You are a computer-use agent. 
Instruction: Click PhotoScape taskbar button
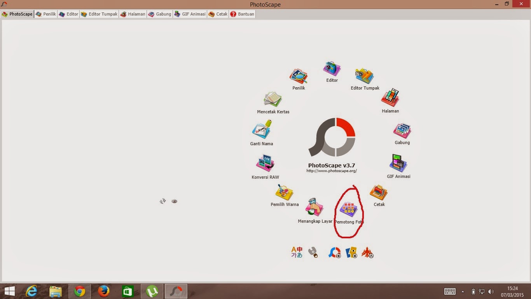point(176,291)
